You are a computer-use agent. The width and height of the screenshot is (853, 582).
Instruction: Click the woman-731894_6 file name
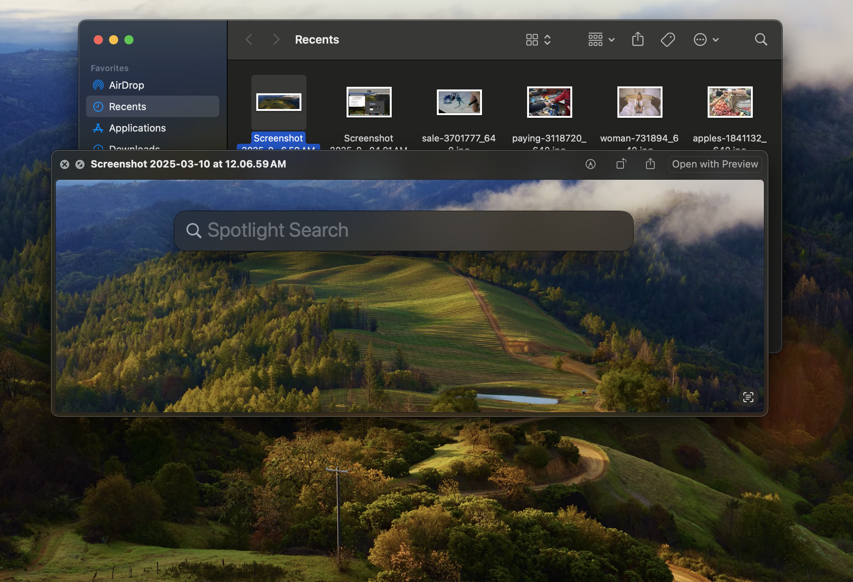tap(639, 138)
